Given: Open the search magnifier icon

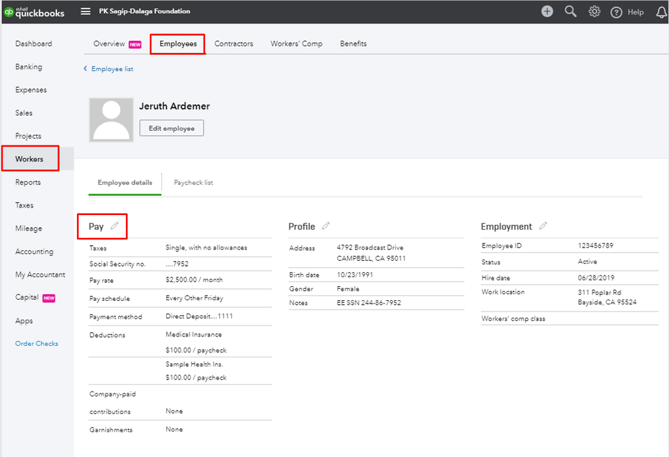Looking at the screenshot, I should click(571, 11).
